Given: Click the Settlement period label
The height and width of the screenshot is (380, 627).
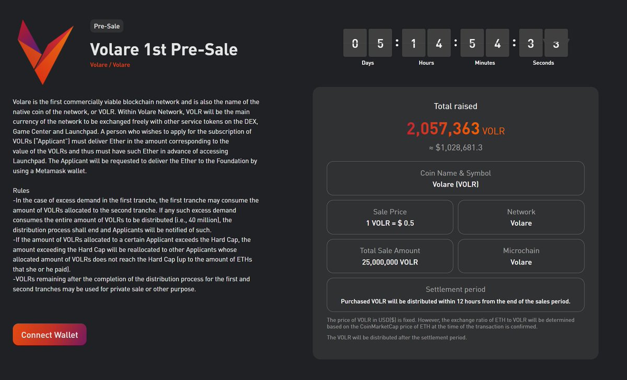Looking at the screenshot, I should tap(456, 290).
